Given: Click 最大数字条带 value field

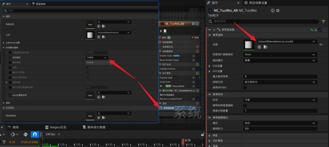Looking at the screenshot, I should [280, 77].
